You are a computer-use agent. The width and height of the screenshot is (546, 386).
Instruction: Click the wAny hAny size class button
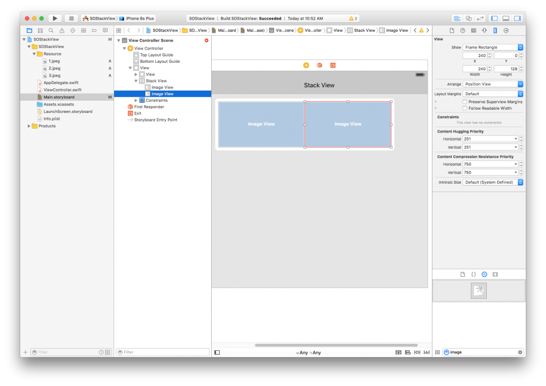[309, 352]
